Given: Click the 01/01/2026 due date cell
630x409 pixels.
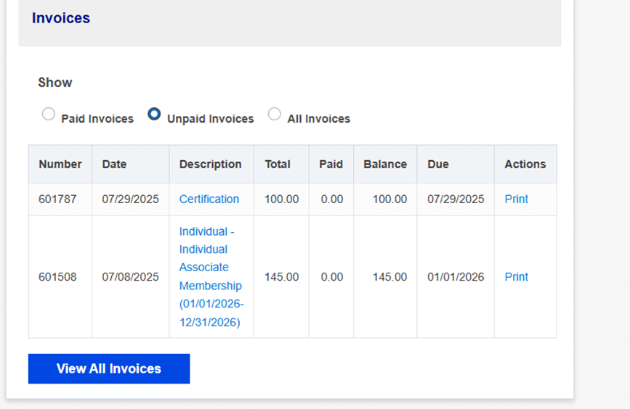Looking at the screenshot, I should tap(456, 277).
